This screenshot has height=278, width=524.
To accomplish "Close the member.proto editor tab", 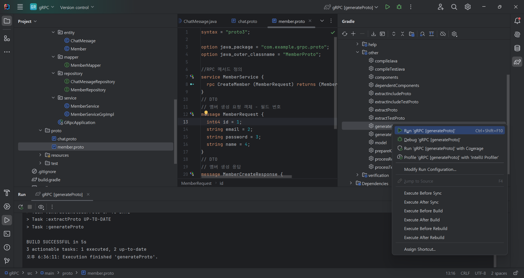I will 310,21.
